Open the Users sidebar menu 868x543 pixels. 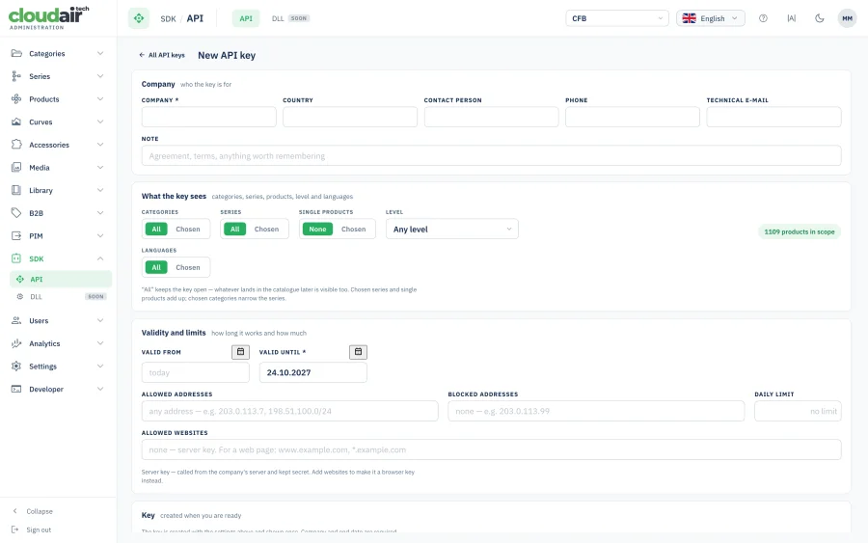[x=58, y=320]
